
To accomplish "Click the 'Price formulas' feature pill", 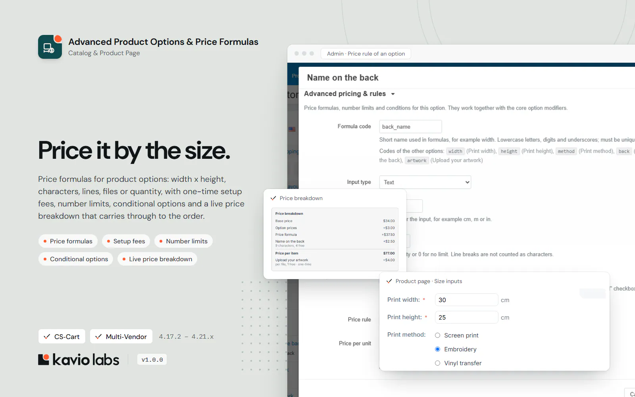I will 68,241.
